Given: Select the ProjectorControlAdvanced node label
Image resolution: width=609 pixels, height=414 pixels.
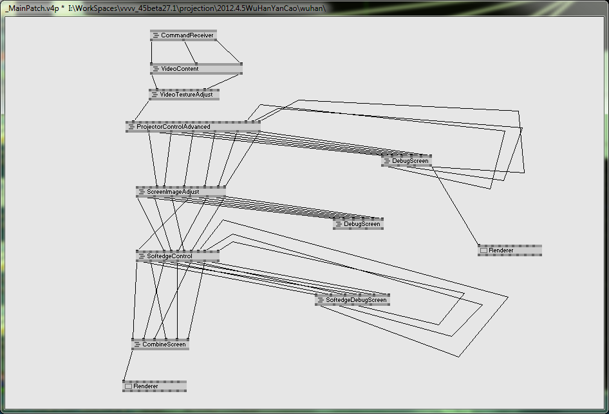Looking at the screenshot, I should [x=173, y=127].
